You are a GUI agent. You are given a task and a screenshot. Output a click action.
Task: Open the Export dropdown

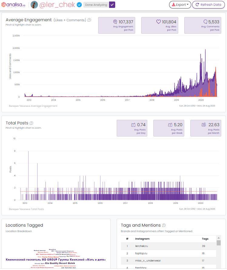point(180,5)
